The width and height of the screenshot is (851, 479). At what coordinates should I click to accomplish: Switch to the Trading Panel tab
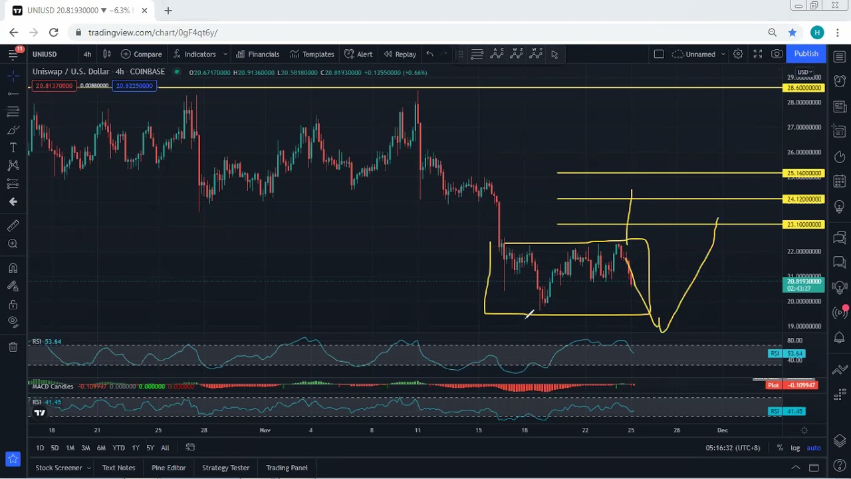click(287, 468)
